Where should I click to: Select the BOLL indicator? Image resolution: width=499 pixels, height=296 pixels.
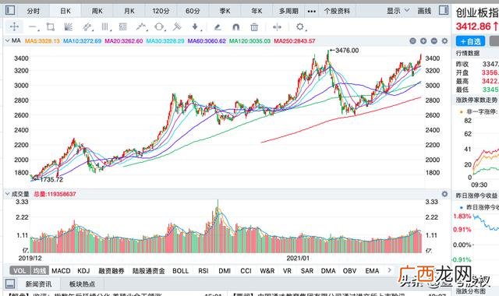[180, 270]
